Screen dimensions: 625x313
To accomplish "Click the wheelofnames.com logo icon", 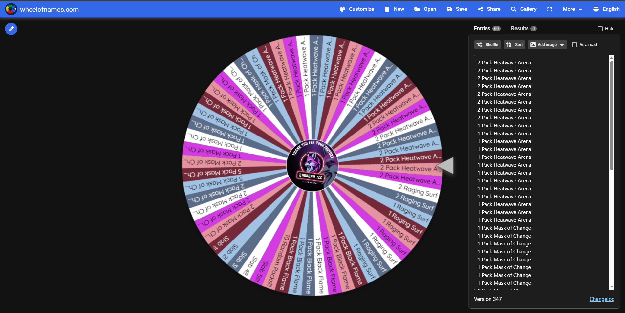I will (11, 9).
